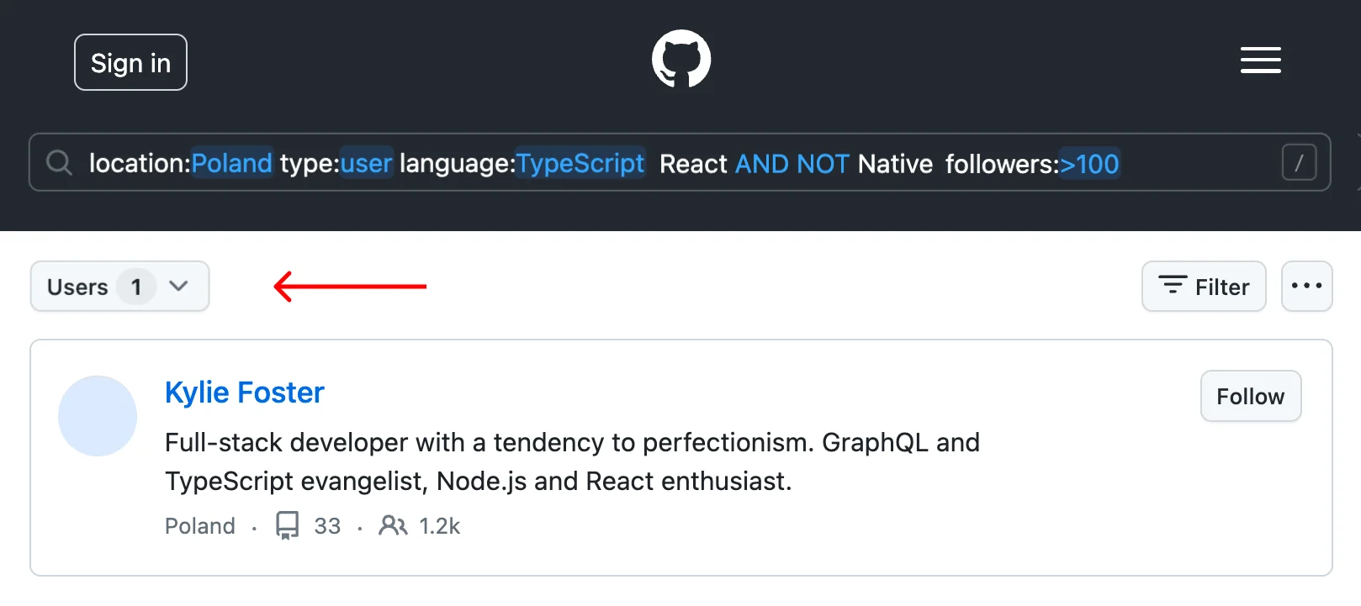Viewport: 1361px width, 606px height.
Task: Click the 1.2k followers count
Action: click(439, 526)
